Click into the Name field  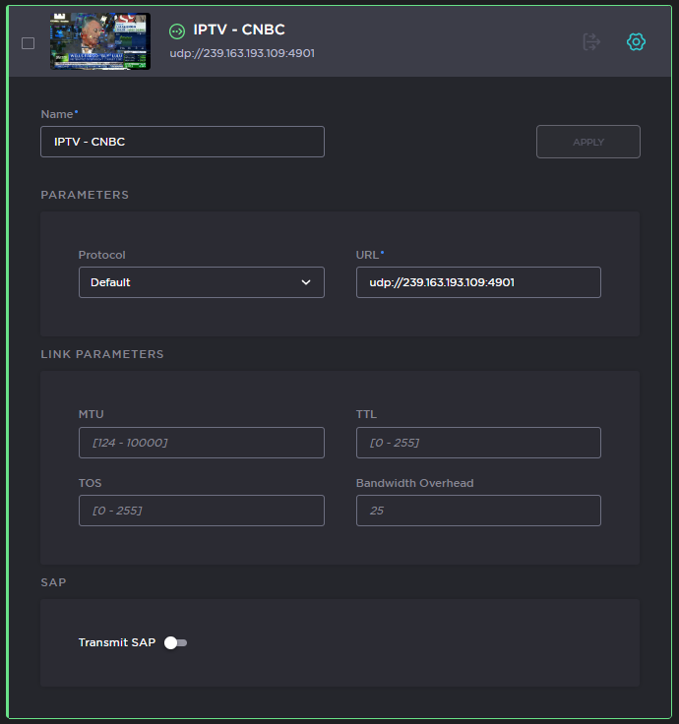tap(182, 142)
